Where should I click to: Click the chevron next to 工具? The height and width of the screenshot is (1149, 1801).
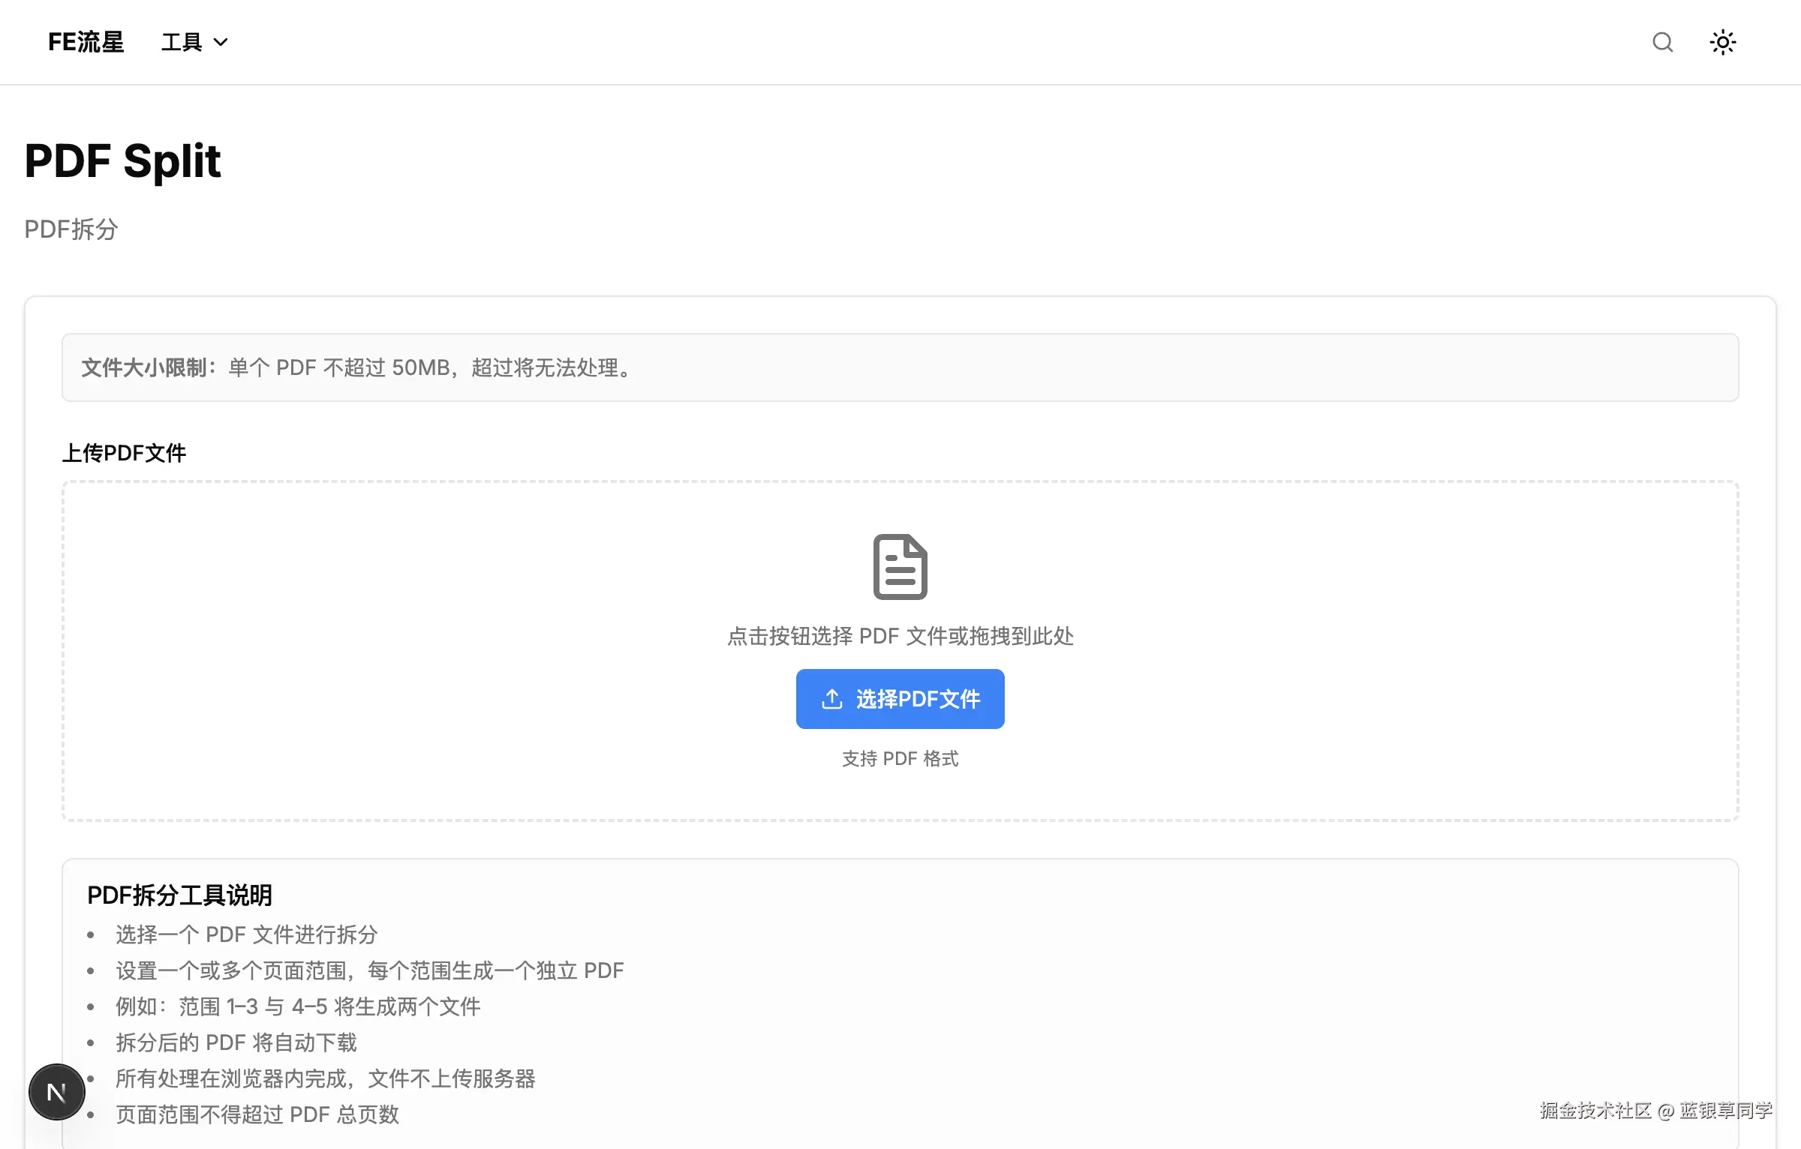220,42
